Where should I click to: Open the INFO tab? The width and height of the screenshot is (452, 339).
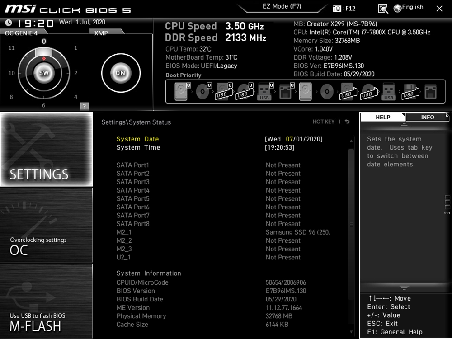(427, 117)
